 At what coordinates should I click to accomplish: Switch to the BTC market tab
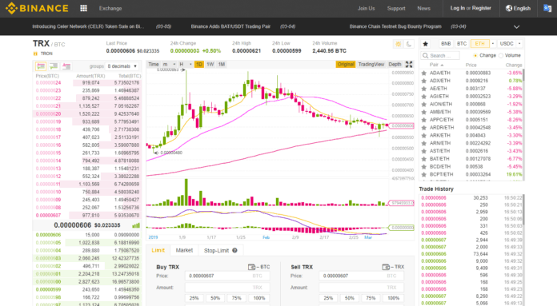click(462, 44)
